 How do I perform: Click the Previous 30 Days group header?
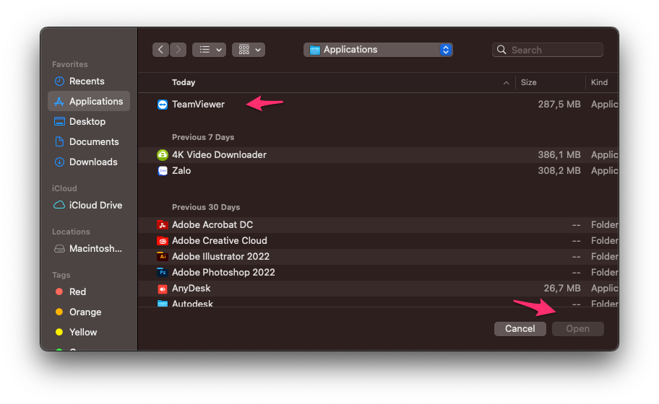[x=206, y=207]
